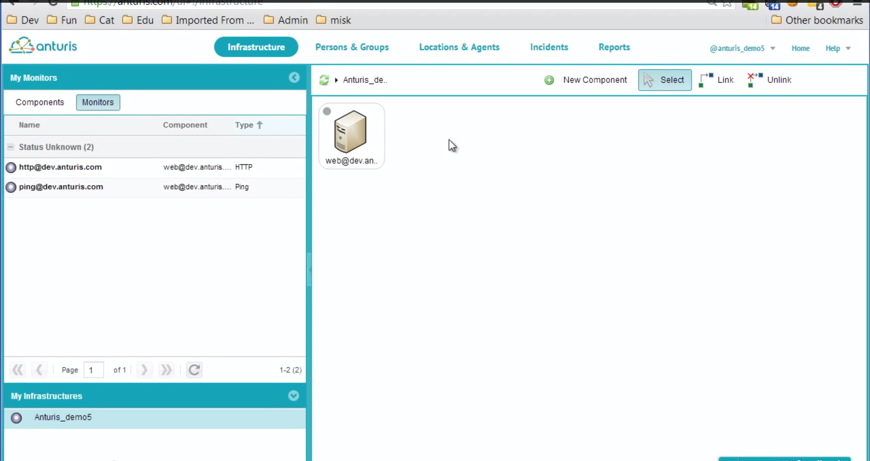Click the anturis logo
Viewport: 870px width, 461px height.
click(43, 46)
